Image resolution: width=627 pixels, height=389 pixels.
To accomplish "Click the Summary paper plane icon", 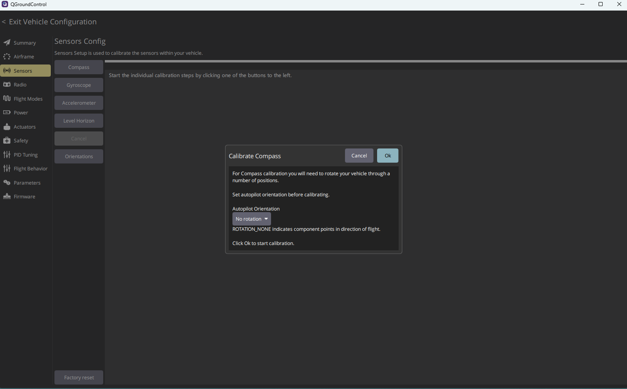I will click(x=7, y=43).
